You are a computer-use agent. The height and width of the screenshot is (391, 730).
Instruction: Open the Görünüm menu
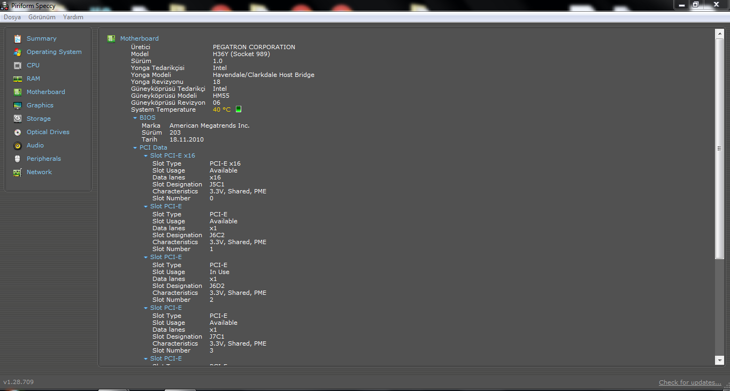[42, 17]
